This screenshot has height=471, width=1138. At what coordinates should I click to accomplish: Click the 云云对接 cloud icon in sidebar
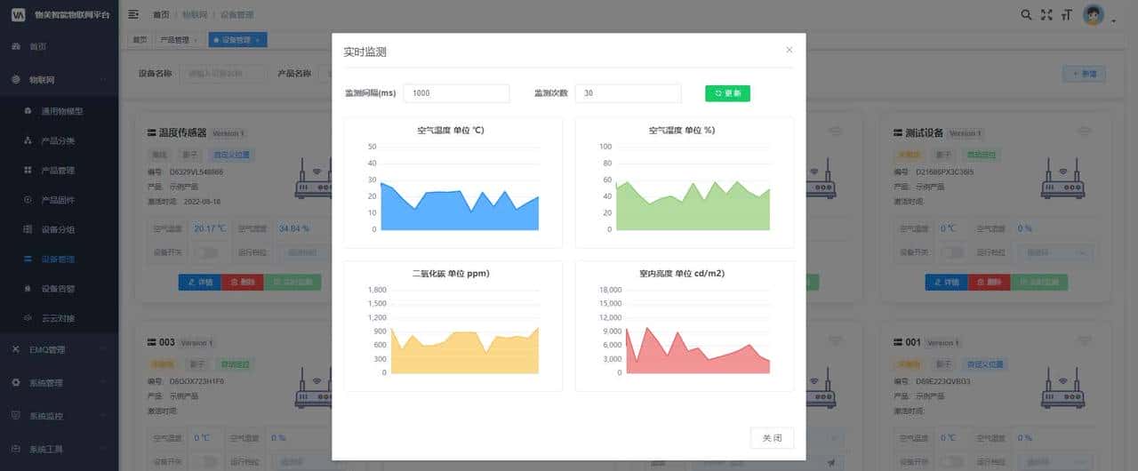tap(28, 317)
